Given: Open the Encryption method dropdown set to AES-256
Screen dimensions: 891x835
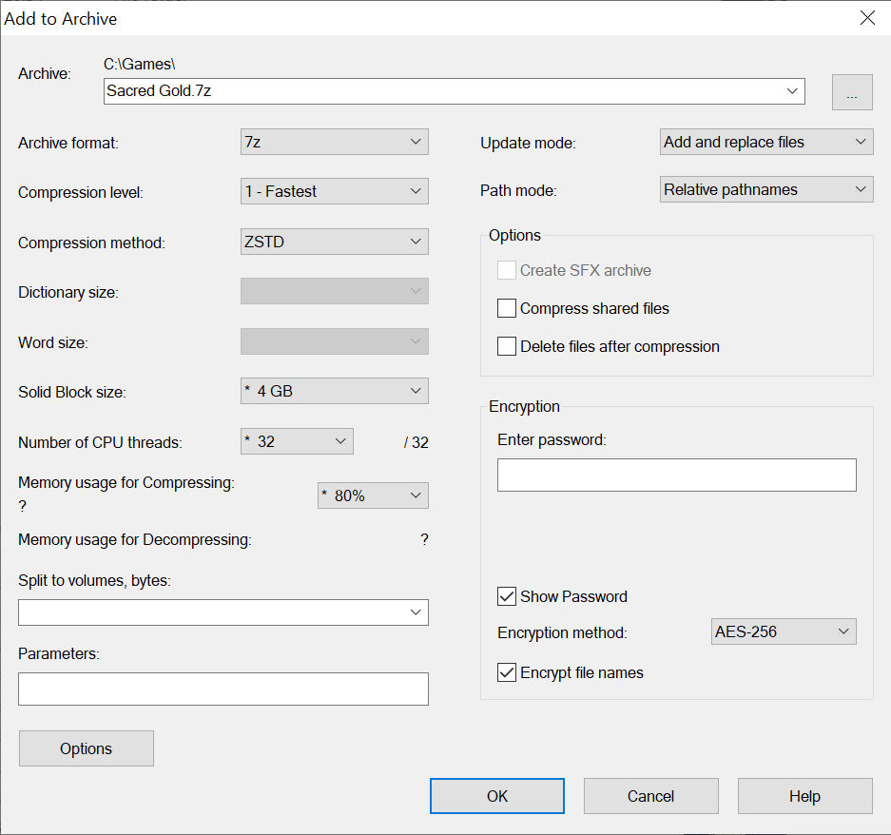Looking at the screenshot, I should (784, 631).
